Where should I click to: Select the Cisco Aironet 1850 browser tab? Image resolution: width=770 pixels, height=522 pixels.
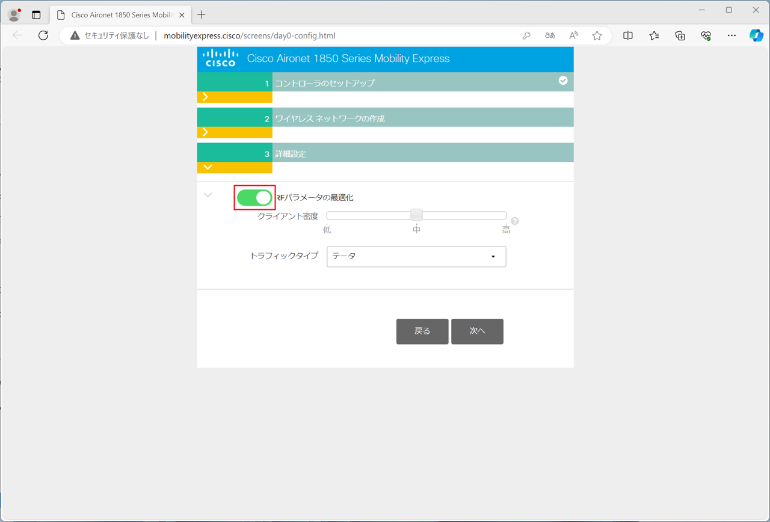coord(120,14)
